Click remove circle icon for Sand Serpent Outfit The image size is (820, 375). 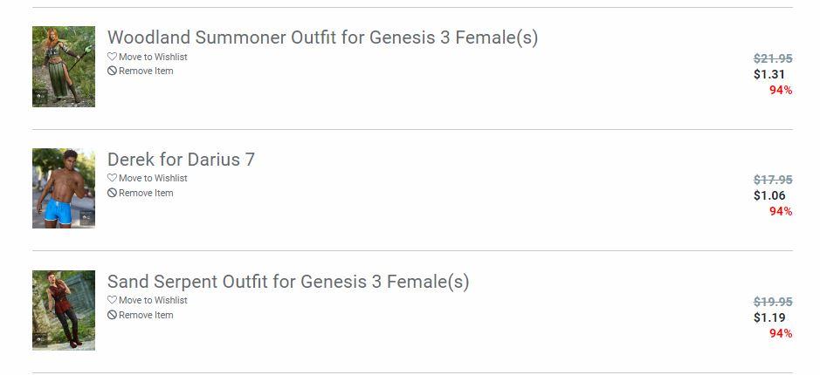point(112,316)
